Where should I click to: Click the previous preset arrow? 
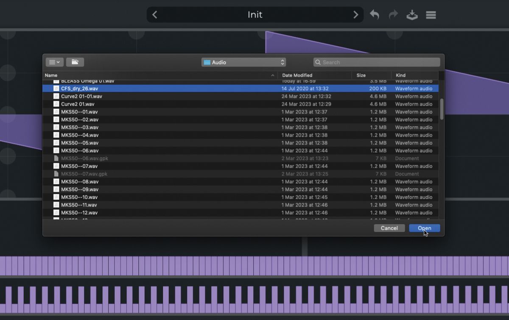click(x=155, y=15)
